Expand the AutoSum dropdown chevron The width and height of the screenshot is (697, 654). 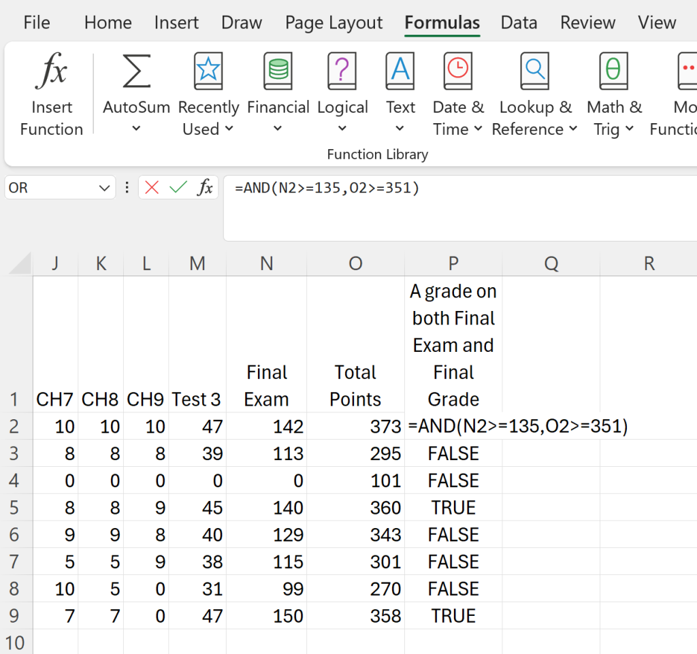136,129
